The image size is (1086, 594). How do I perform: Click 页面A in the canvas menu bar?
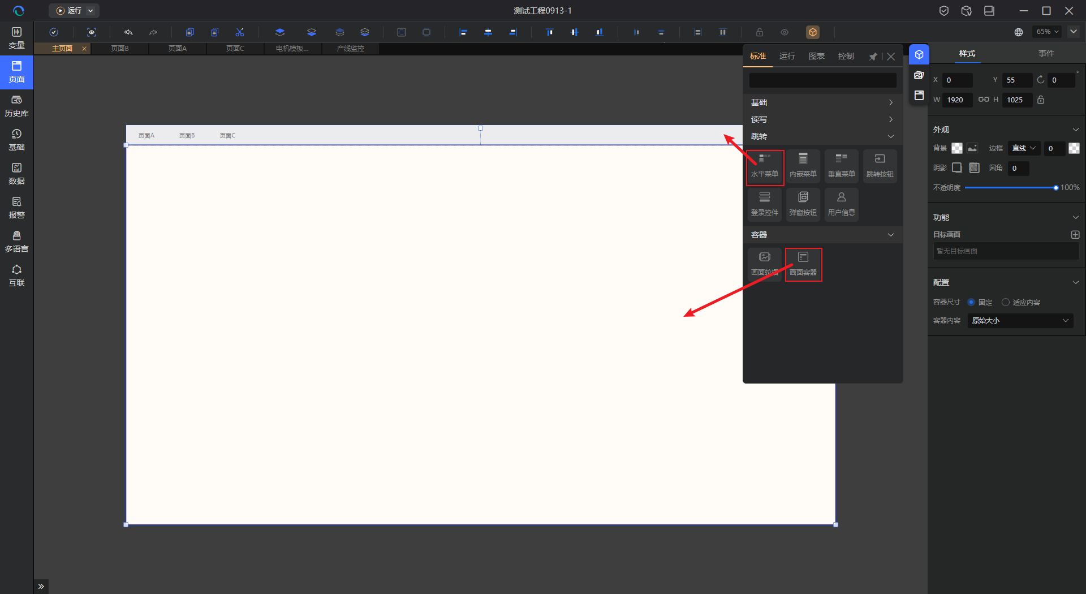(146, 136)
